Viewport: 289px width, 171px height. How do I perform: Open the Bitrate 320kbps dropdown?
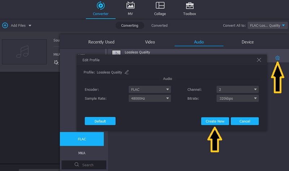pos(237,98)
